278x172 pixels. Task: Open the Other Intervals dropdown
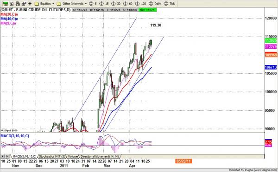pyautogui.click(x=72, y=4)
